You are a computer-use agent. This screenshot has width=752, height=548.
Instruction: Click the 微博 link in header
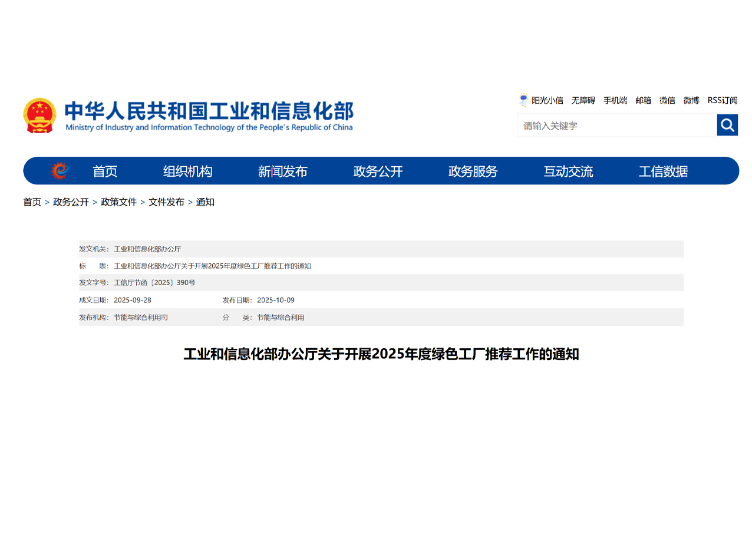pos(691,100)
